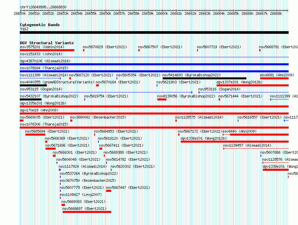Screen dimensions: 298x225
Task: Click nsv5620302 (Ebert2021) label
Action: 133,166
